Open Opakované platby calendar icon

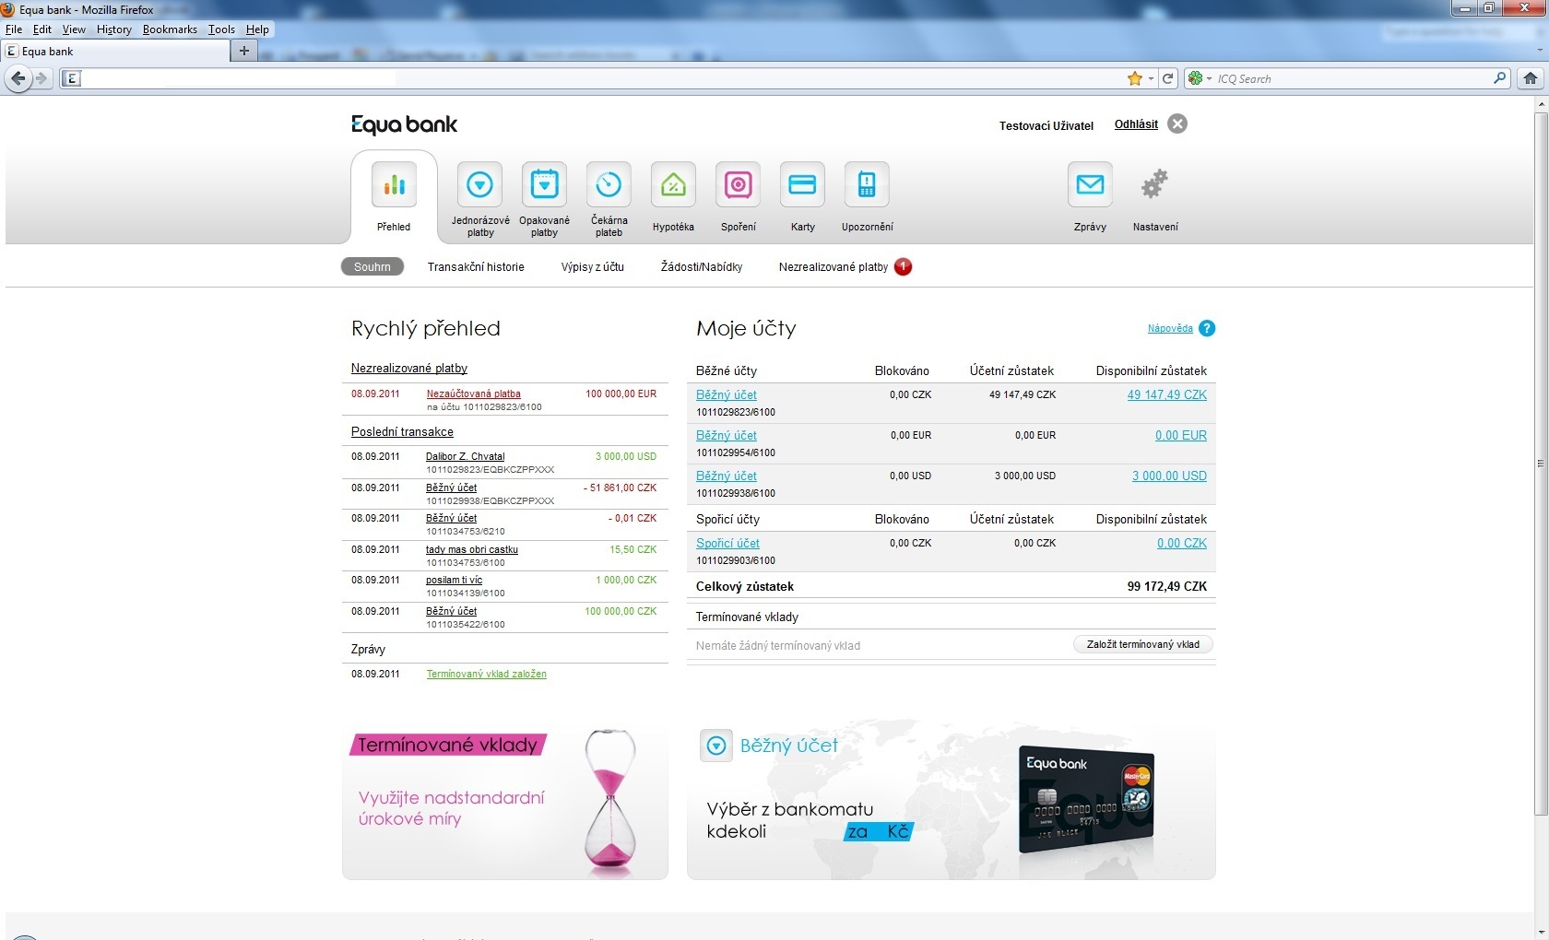point(544,184)
